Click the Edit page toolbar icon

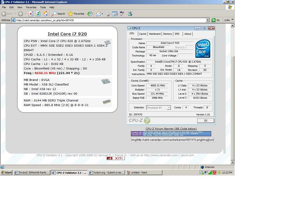pos(115,14)
